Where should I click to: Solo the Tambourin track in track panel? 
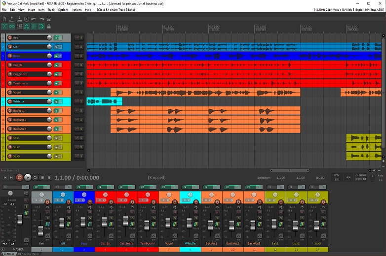click(81, 84)
